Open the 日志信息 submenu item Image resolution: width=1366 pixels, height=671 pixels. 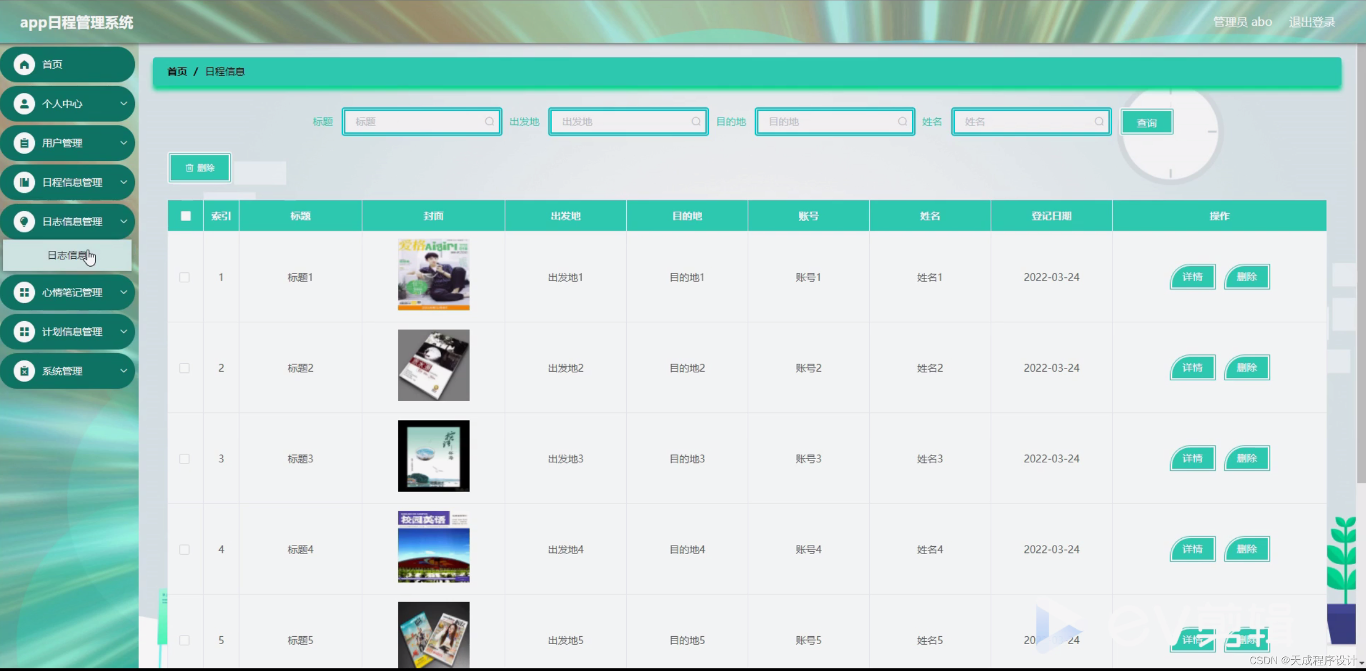pos(68,255)
